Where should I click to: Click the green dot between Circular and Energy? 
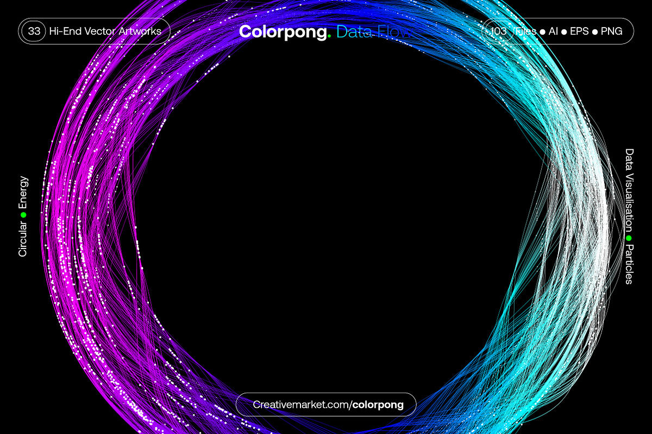tap(23, 215)
